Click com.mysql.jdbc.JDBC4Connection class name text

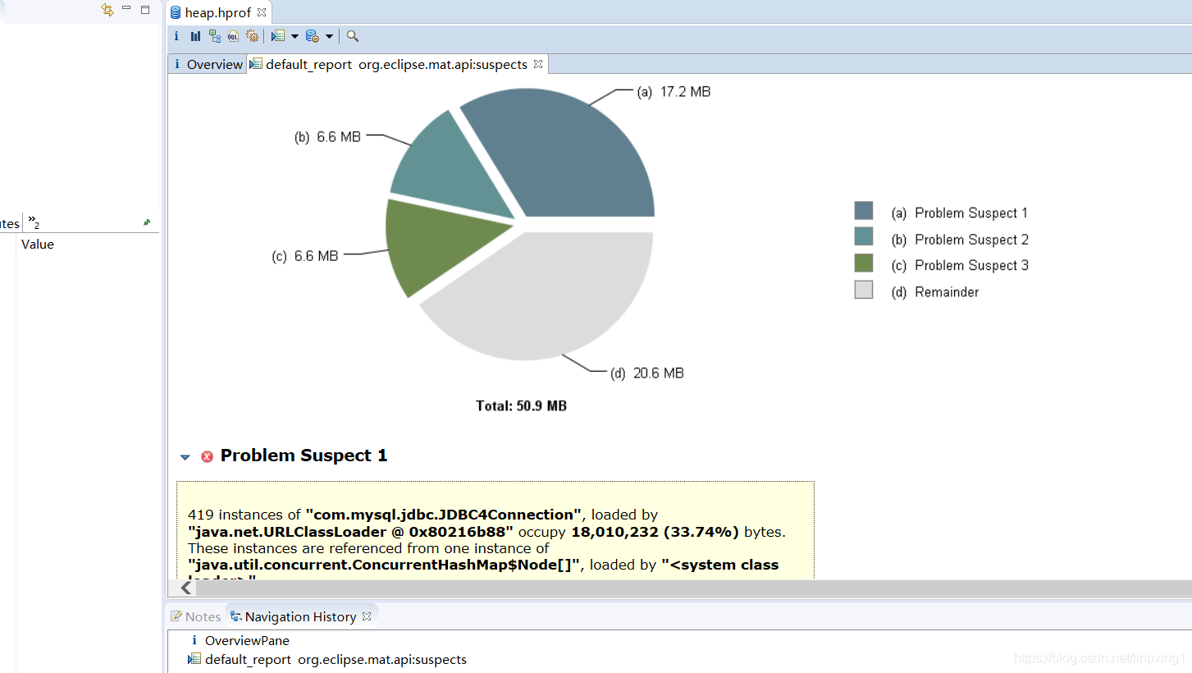coord(443,515)
